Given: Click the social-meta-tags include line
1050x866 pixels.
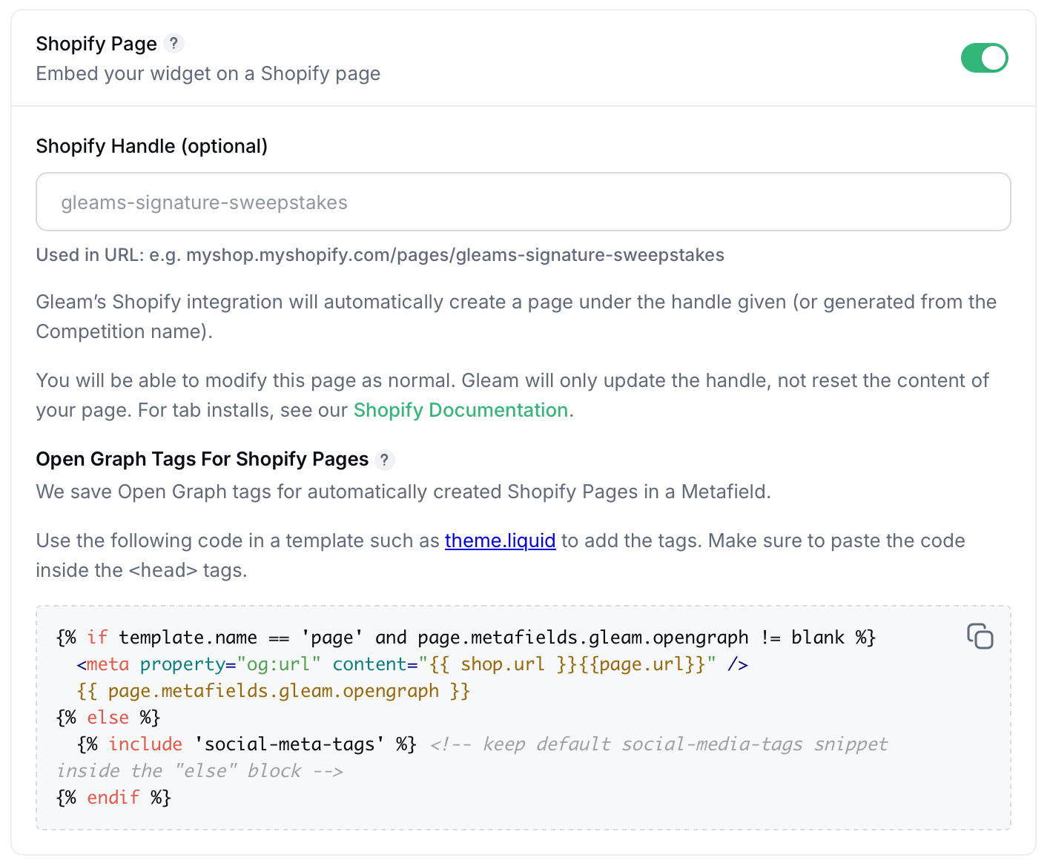Looking at the screenshot, I should pyautogui.click(x=245, y=744).
